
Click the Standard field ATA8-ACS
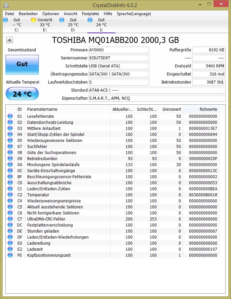point(157,90)
